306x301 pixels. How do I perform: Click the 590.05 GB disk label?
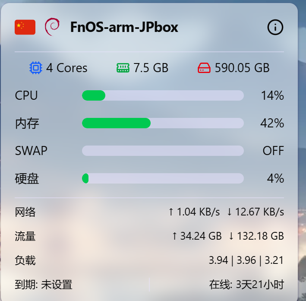click(242, 68)
